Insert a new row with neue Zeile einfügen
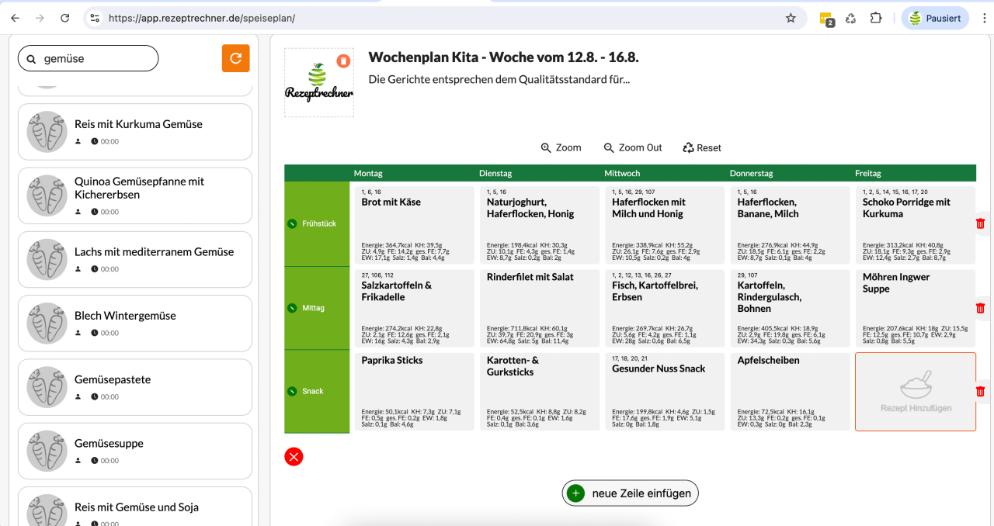994x526 pixels. [x=630, y=493]
